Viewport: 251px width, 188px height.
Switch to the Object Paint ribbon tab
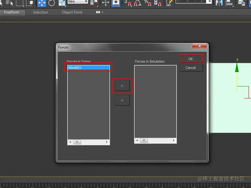[x=72, y=12]
